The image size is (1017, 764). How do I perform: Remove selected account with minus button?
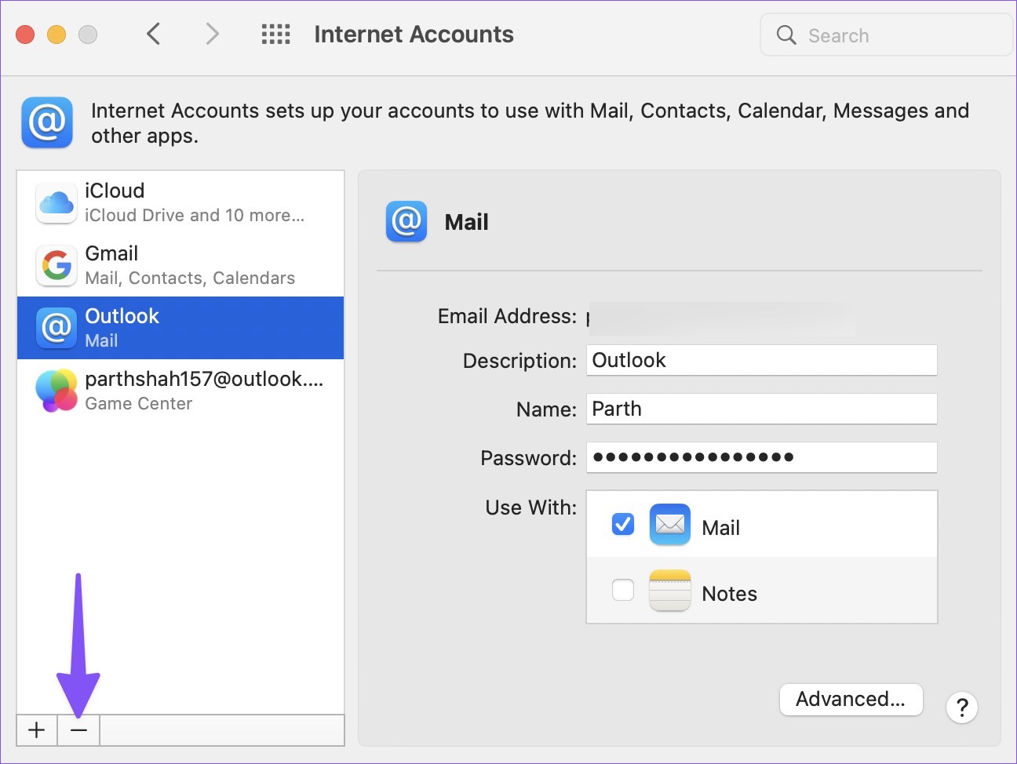pos(78,730)
